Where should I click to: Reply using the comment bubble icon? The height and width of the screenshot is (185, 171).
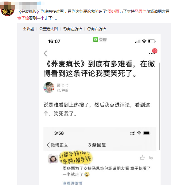click(151, 158)
